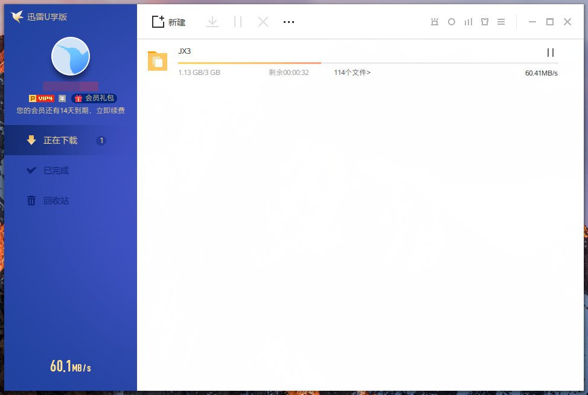
Task: Click the JX3 folder icon
Action: [x=158, y=61]
